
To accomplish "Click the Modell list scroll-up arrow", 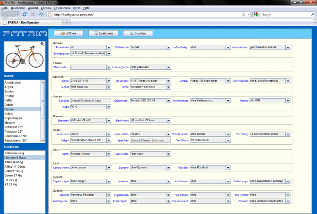I will tap(43, 82).
